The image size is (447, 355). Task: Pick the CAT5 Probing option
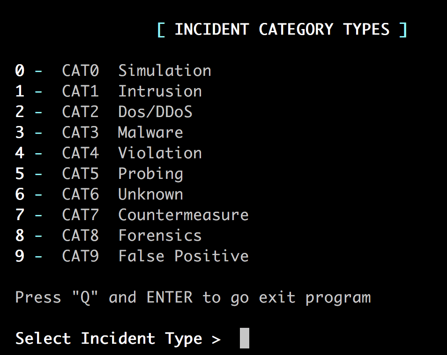99,174
